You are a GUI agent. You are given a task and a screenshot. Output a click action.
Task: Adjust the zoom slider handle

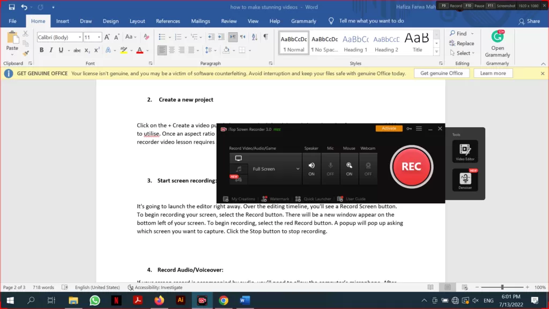[x=502, y=288]
